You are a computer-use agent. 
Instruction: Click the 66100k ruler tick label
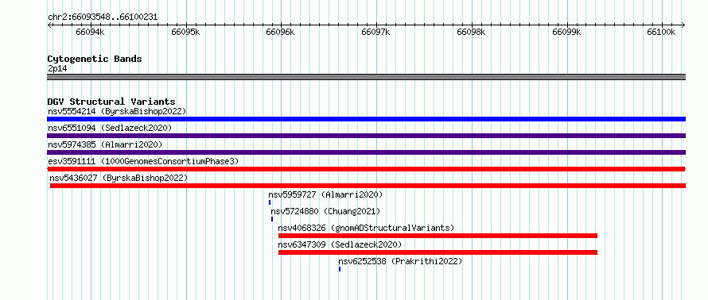point(662,32)
